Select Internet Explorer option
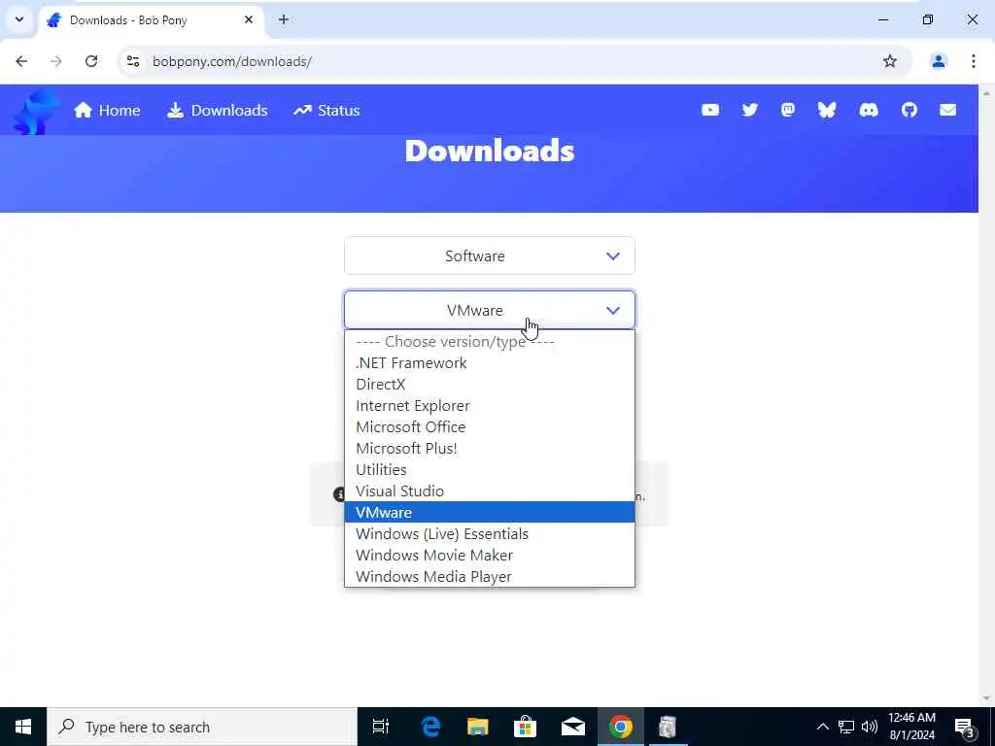The image size is (995, 746). (490, 406)
